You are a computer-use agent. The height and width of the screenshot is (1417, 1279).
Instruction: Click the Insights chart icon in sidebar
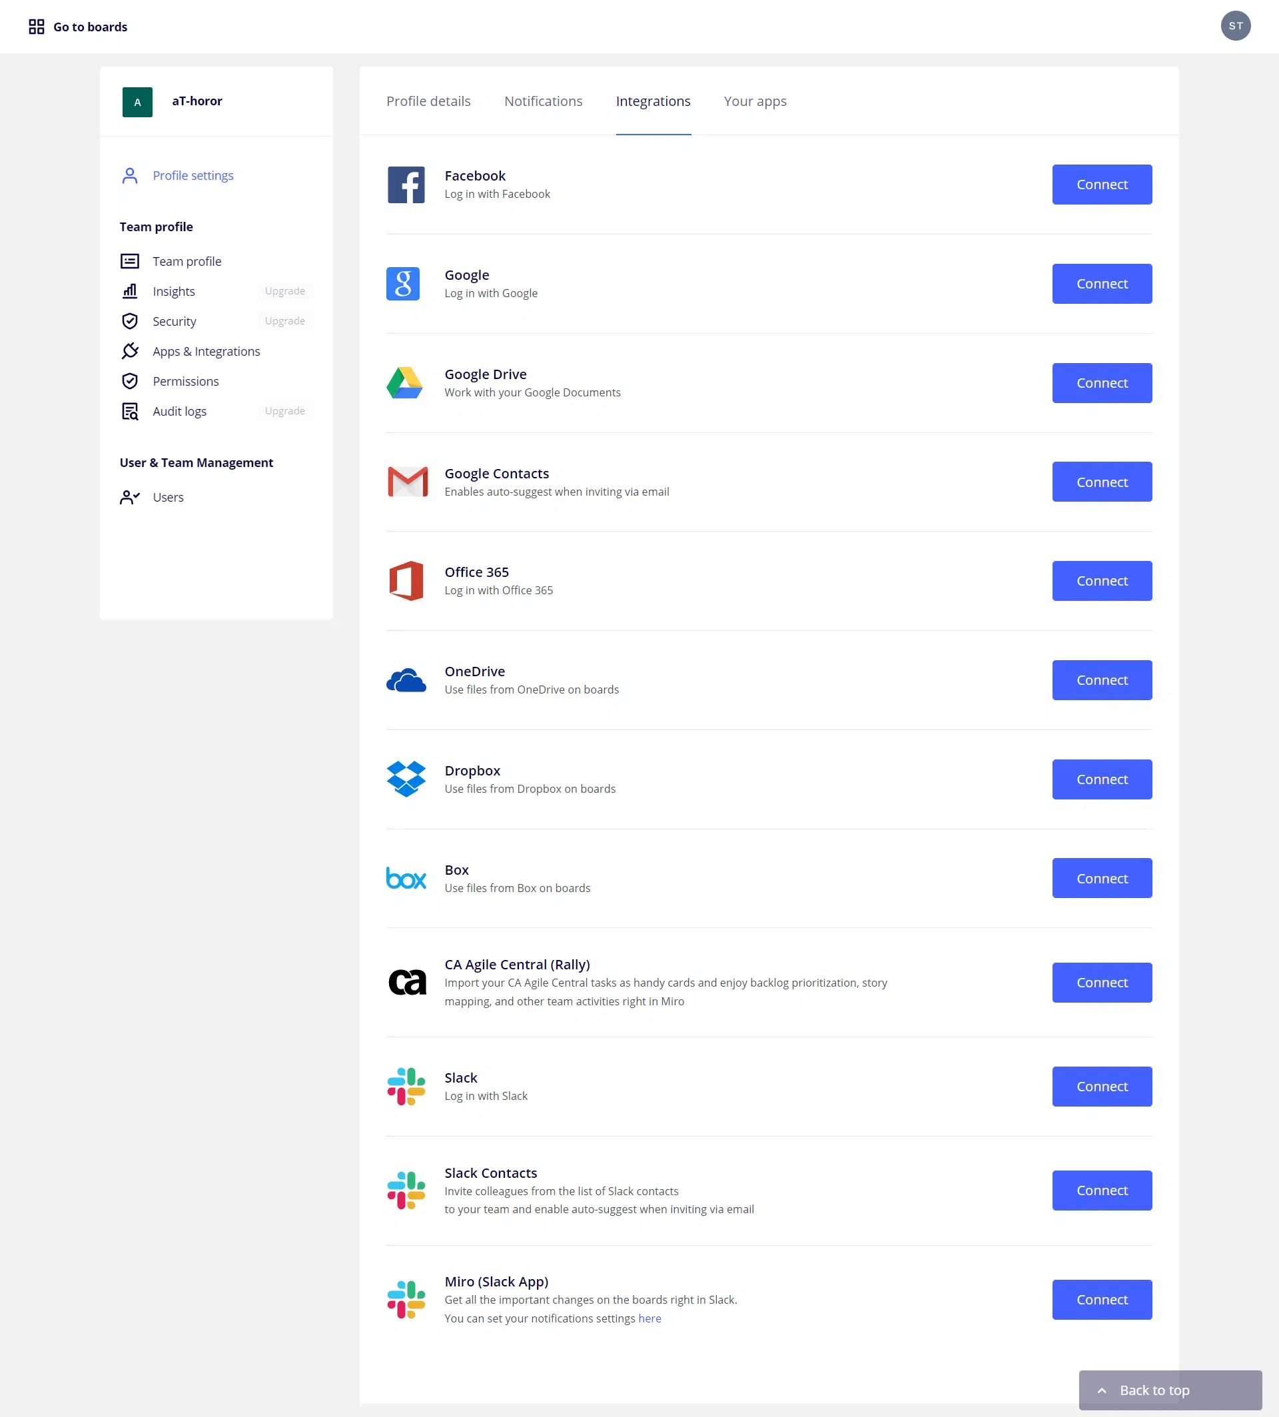(130, 291)
